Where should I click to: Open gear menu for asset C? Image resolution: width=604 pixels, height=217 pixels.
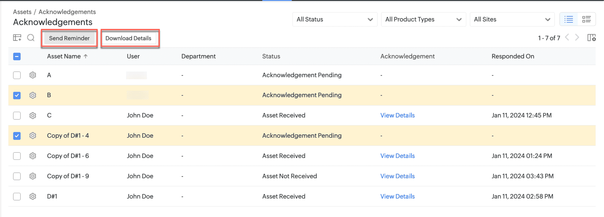click(33, 115)
